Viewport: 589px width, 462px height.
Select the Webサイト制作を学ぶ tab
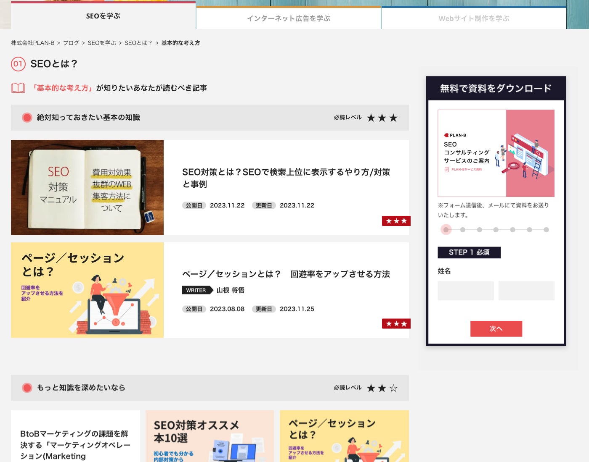click(474, 18)
